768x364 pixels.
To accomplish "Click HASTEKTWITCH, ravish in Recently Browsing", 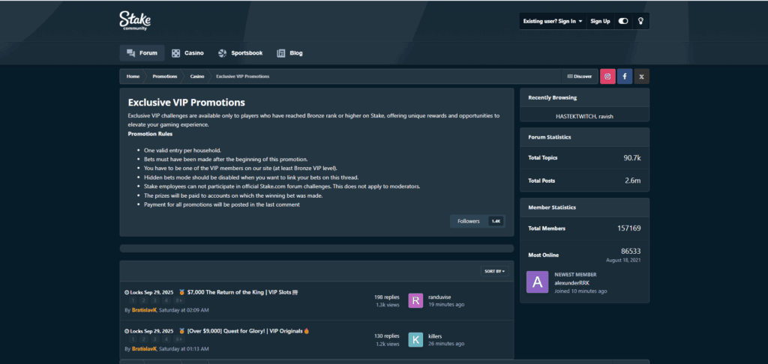I will tap(584, 116).
